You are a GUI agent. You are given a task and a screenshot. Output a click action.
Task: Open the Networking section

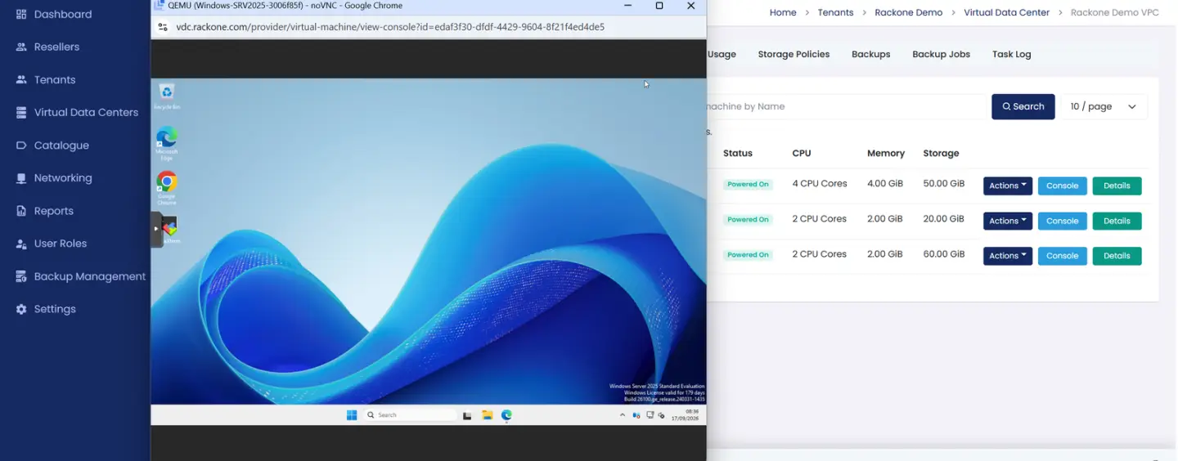[54, 177]
